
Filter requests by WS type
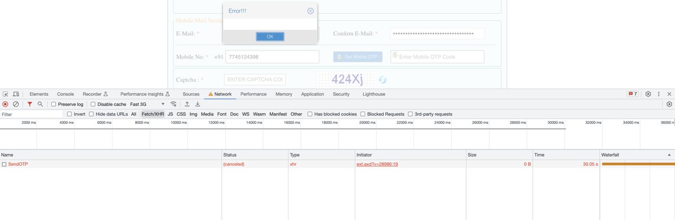point(246,114)
